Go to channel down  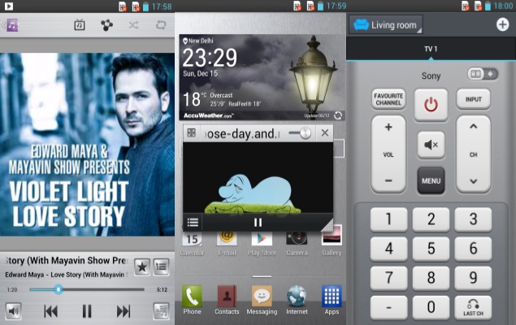coord(474,181)
